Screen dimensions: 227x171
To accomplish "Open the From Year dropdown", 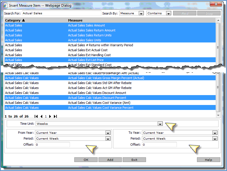I will tap(108, 133).
